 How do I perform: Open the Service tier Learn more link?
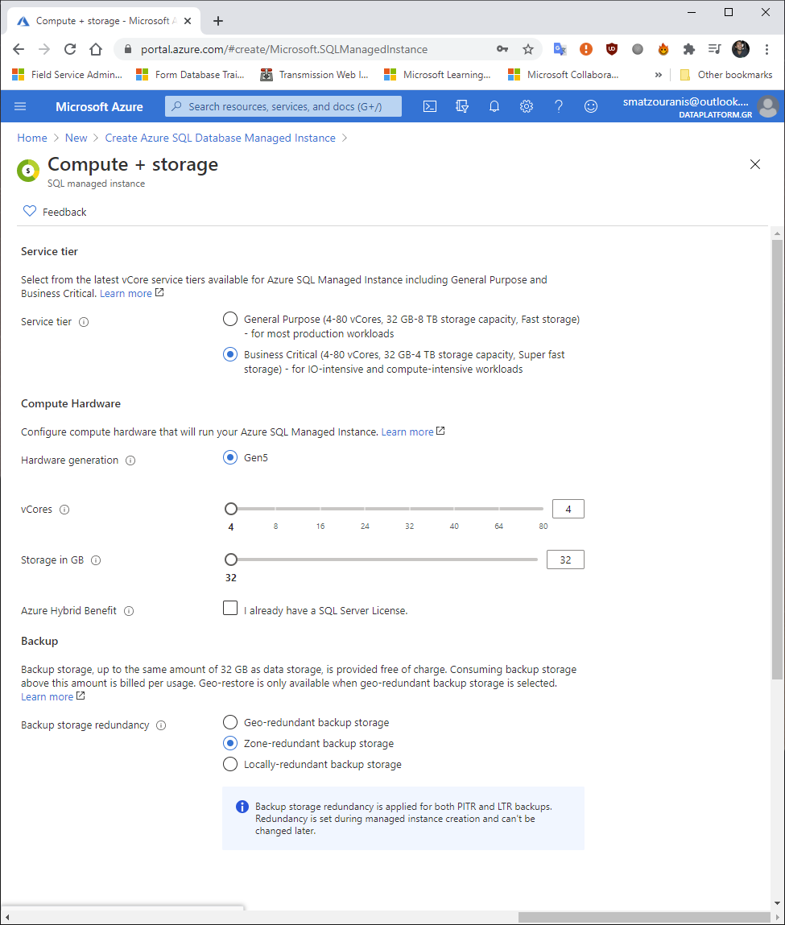[126, 293]
